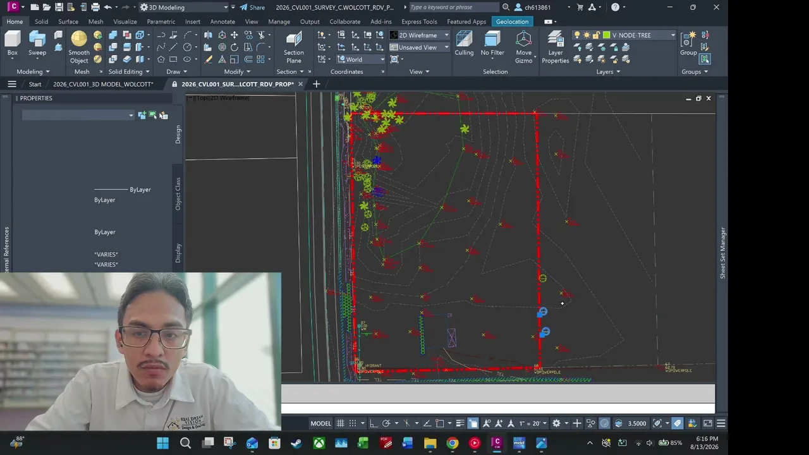Open the Help question mark icon
The width and height of the screenshot is (809, 455).
(616, 8)
